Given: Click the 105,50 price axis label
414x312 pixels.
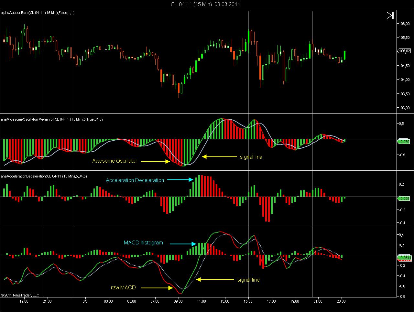Looking at the screenshot, I should click(x=405, y=38).
